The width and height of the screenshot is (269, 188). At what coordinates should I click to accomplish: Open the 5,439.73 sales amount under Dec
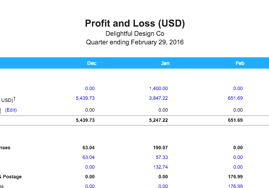click(85, 98)
